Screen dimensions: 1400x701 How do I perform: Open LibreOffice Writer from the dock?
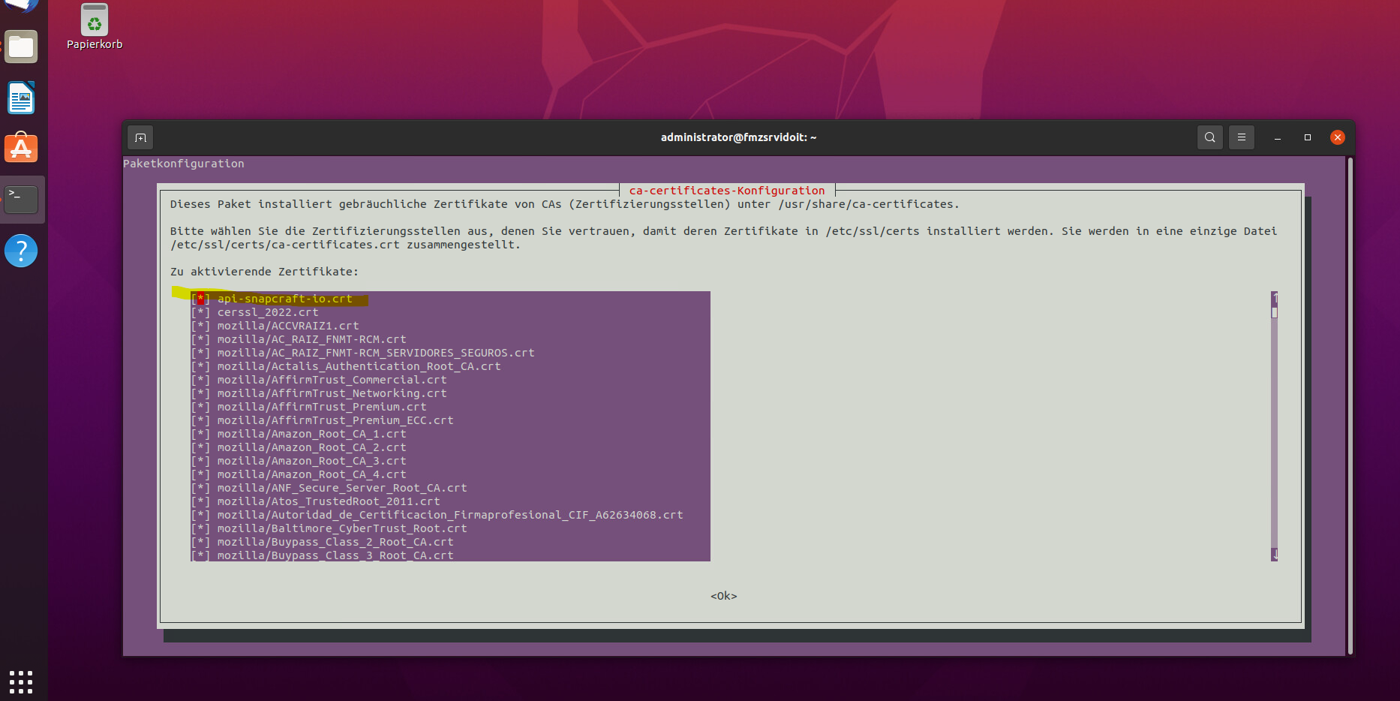click(21, 98)
